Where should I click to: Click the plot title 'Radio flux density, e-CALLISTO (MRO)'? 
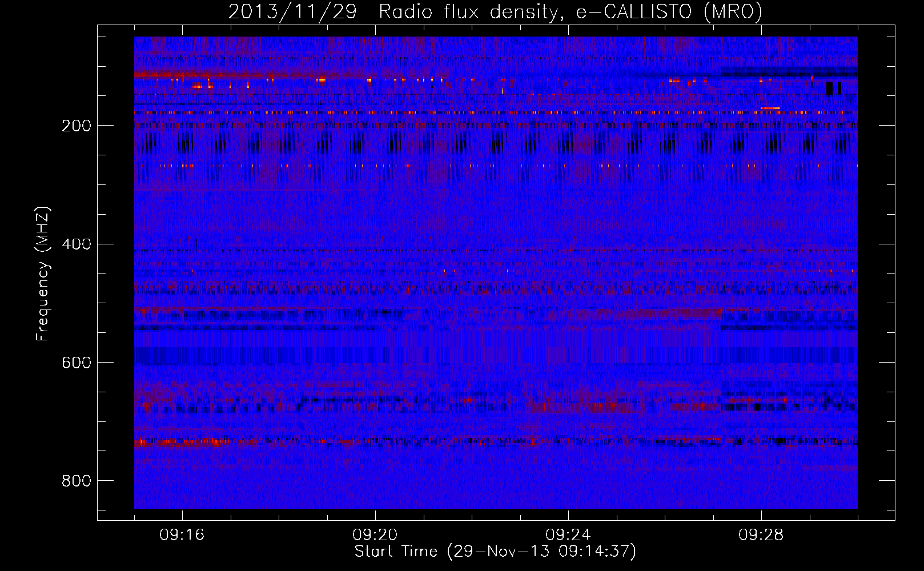coord(571,11)
